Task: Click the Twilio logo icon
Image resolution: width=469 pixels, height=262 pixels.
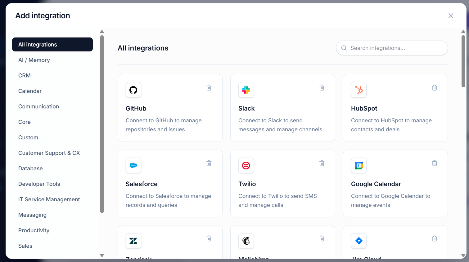Action: pos(246,165)
